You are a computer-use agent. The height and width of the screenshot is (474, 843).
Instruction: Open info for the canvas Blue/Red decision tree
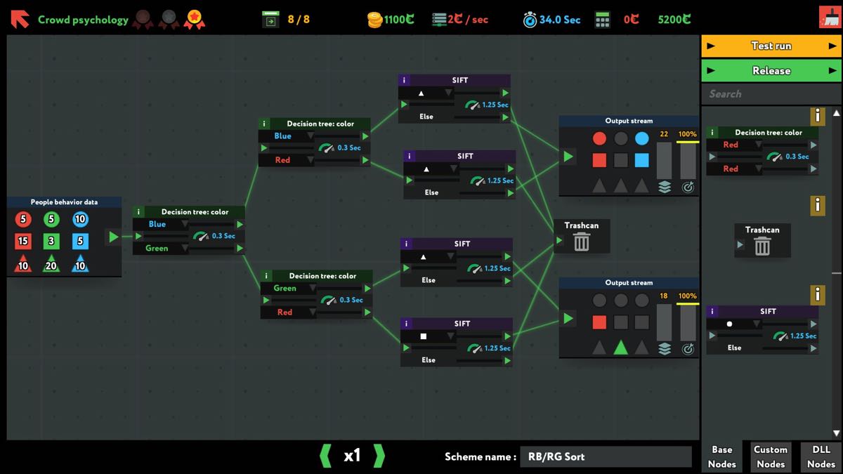click(x=264, y=124)
